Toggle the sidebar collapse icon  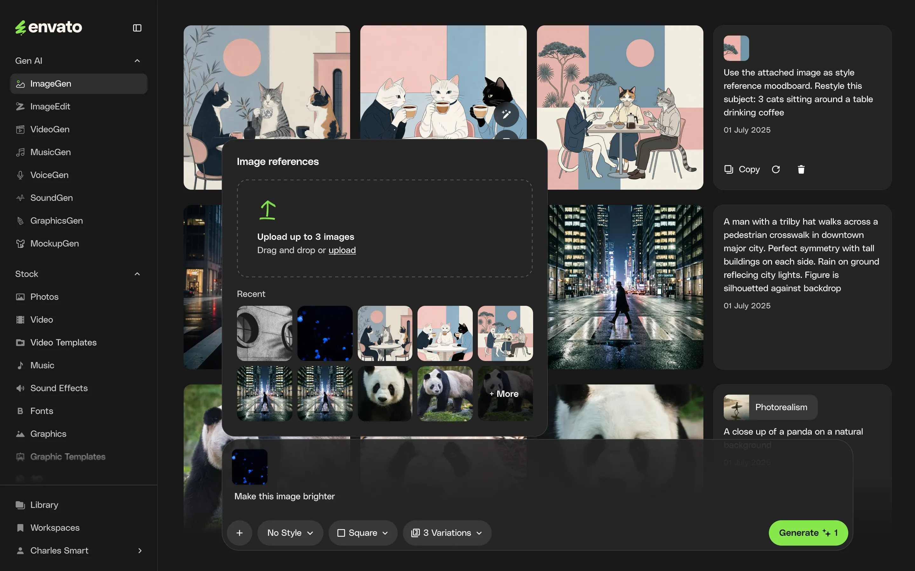[137, 28]
